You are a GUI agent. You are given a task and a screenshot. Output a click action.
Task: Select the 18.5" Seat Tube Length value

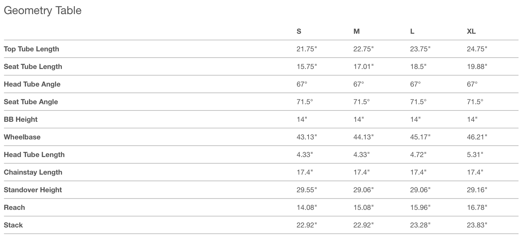418,67
